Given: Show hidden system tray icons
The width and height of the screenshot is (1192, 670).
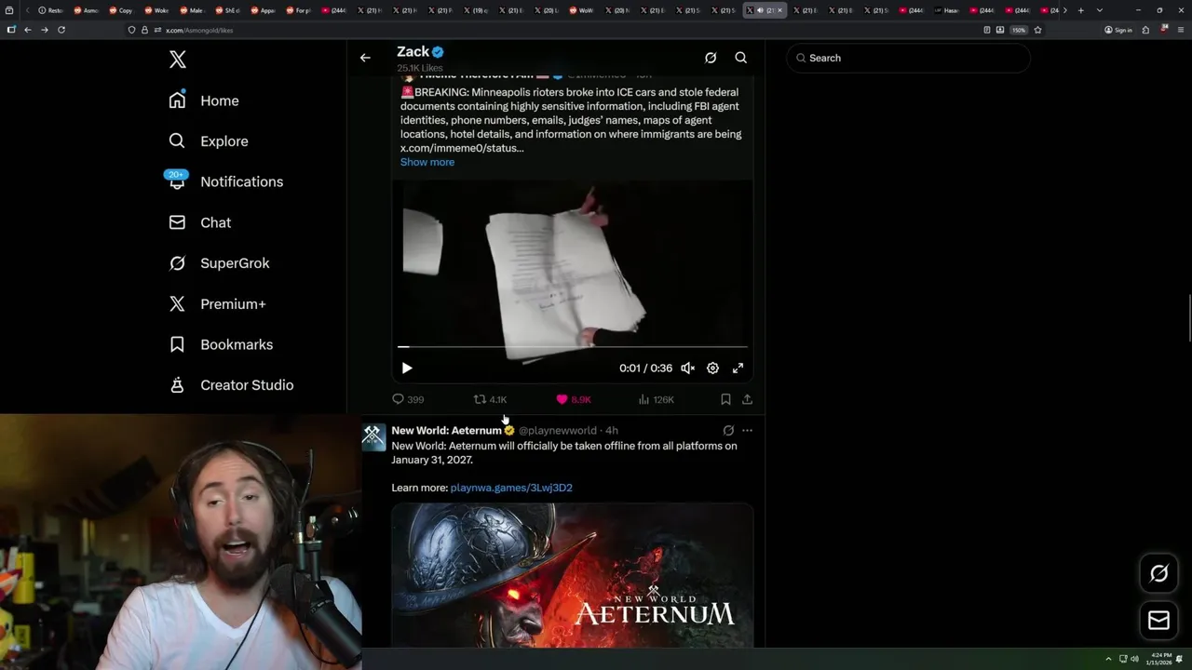Looking at the screenshot, I should coord(1108,659).
